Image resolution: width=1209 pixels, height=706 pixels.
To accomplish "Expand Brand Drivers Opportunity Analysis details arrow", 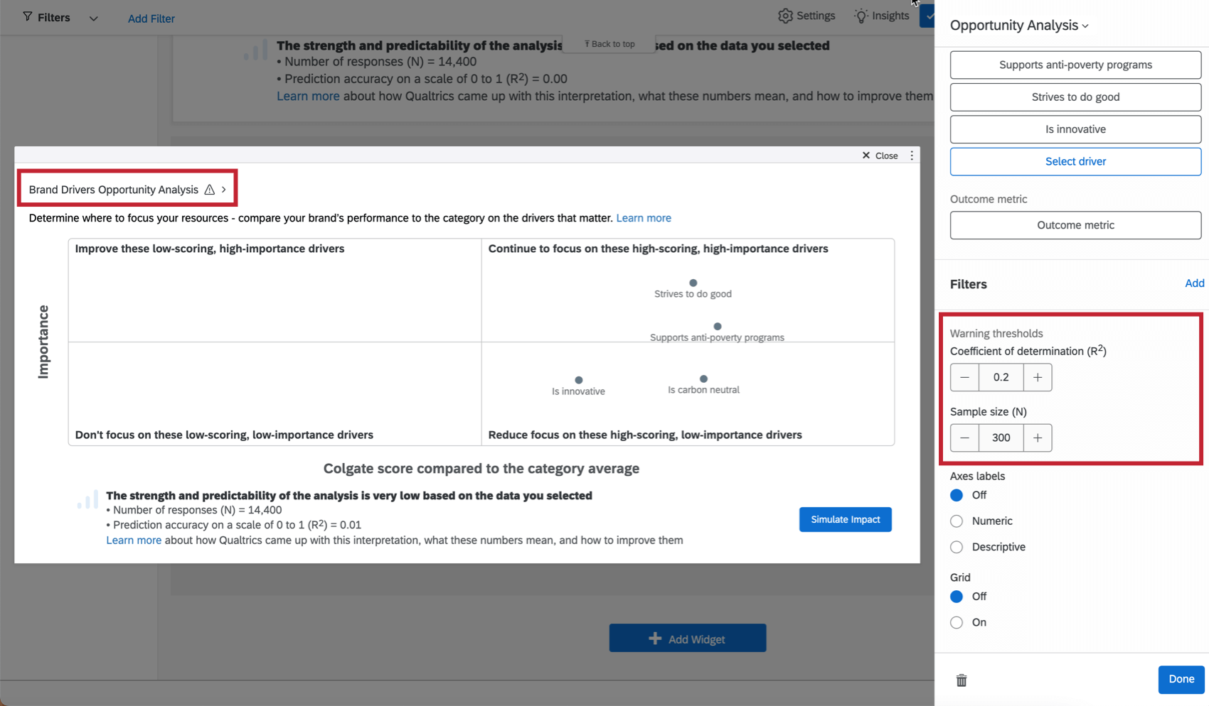I will (x=224, y=190).
